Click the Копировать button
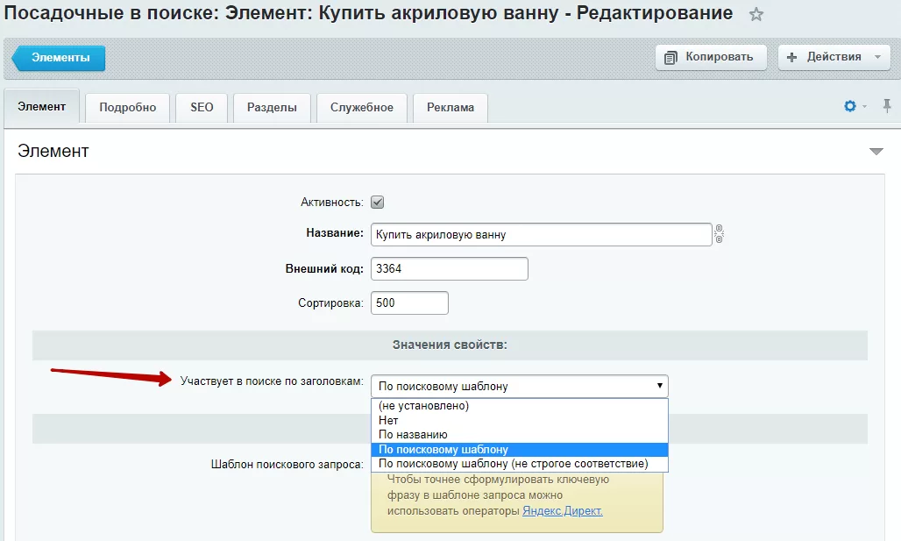Image resolution: width=901 pixels, height=541 pixels. click(711, 57)
